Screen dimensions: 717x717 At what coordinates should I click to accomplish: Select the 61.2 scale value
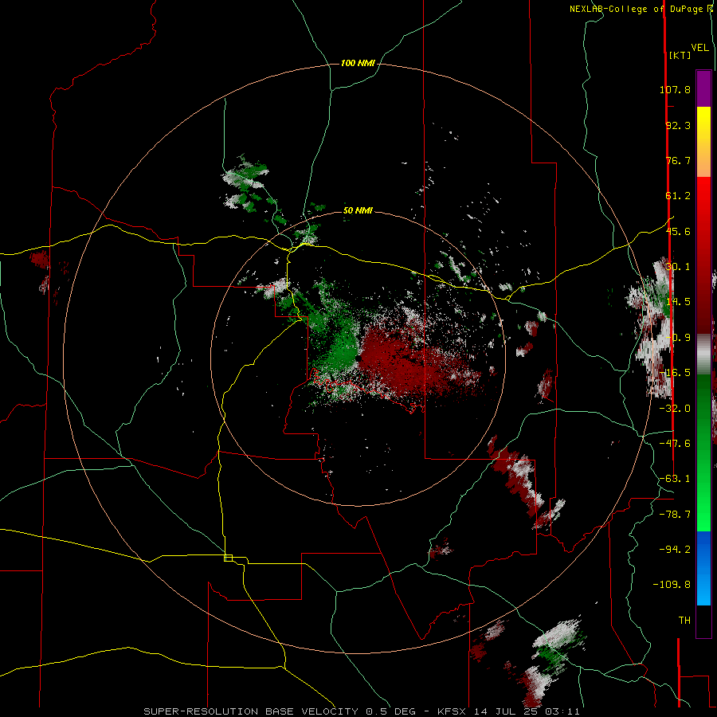(678, 196)
